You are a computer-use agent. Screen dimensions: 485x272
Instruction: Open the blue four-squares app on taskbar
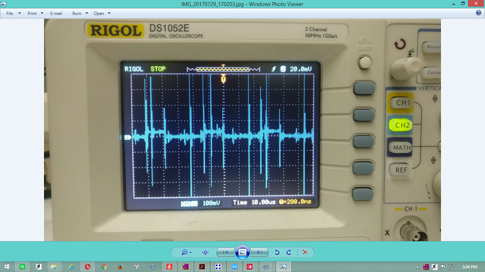point(219,267)
